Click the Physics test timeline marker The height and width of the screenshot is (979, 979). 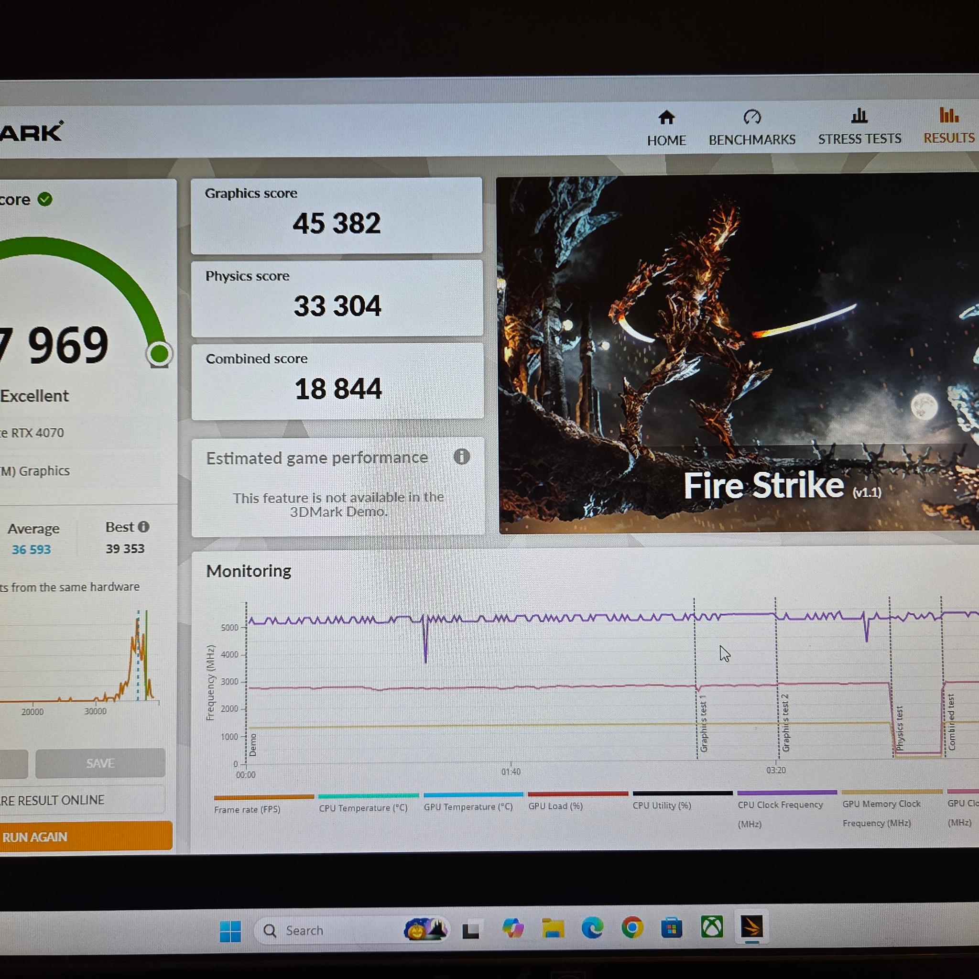click(x=900, y=728)
